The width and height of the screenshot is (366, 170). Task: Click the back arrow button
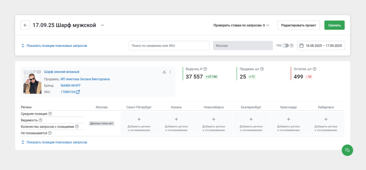(25, 25)
